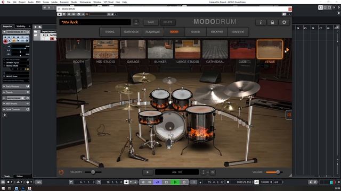This screenshot has width=341, height=191.
Task: Select the CATHEDRAL room thumbnail
Action: (215, 49)
